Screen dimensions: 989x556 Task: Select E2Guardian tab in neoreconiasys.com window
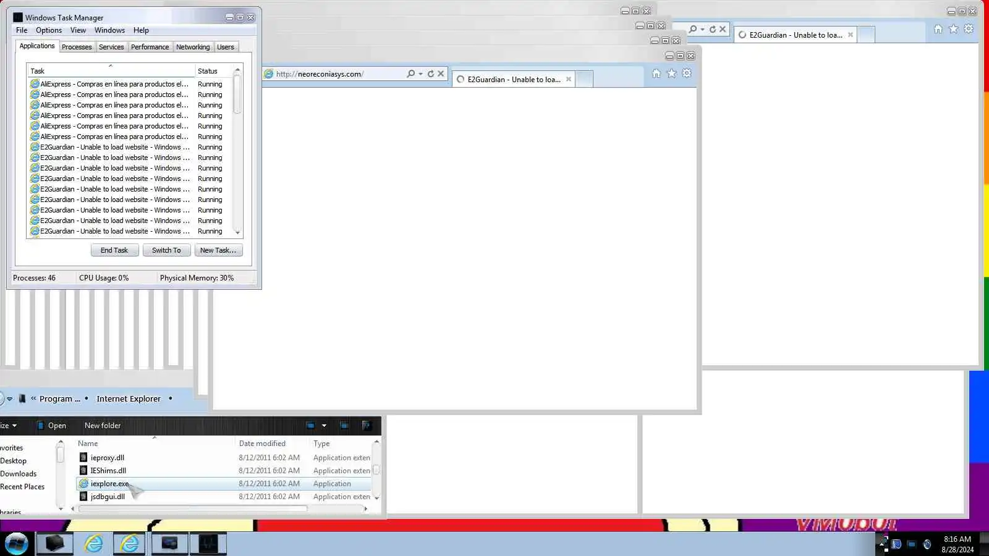514,80
